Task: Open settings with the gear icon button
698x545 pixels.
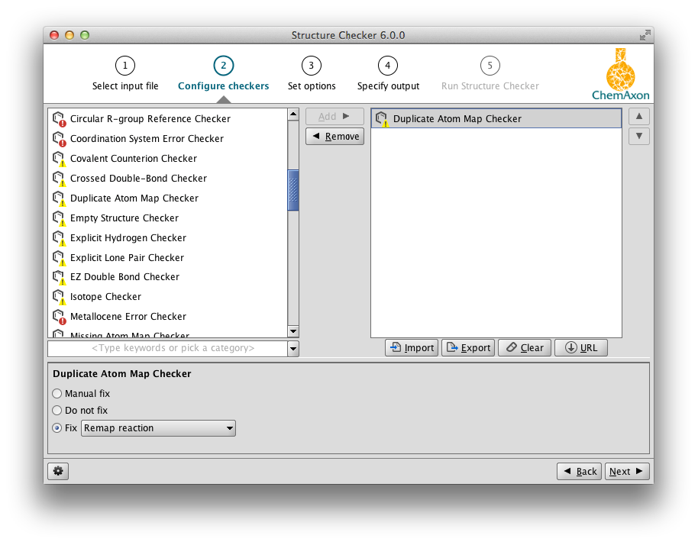Action: 58,471
